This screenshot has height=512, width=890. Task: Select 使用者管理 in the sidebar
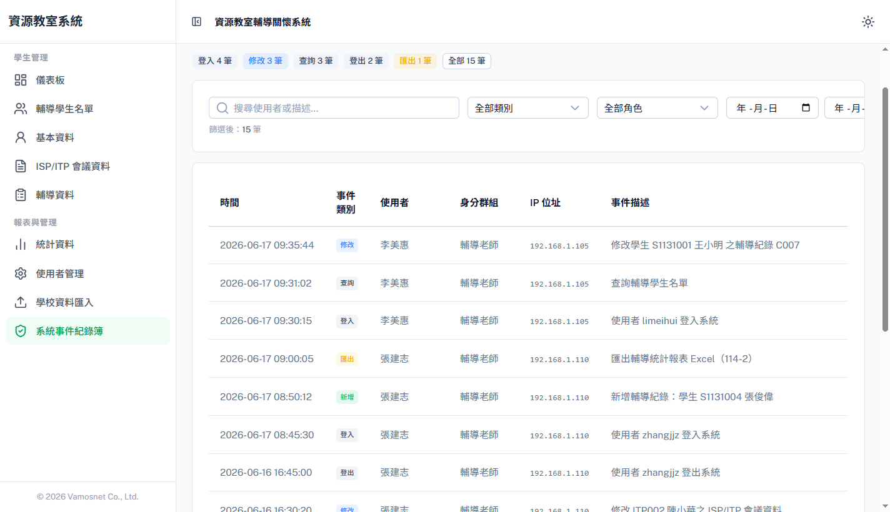tap(87, 273)
